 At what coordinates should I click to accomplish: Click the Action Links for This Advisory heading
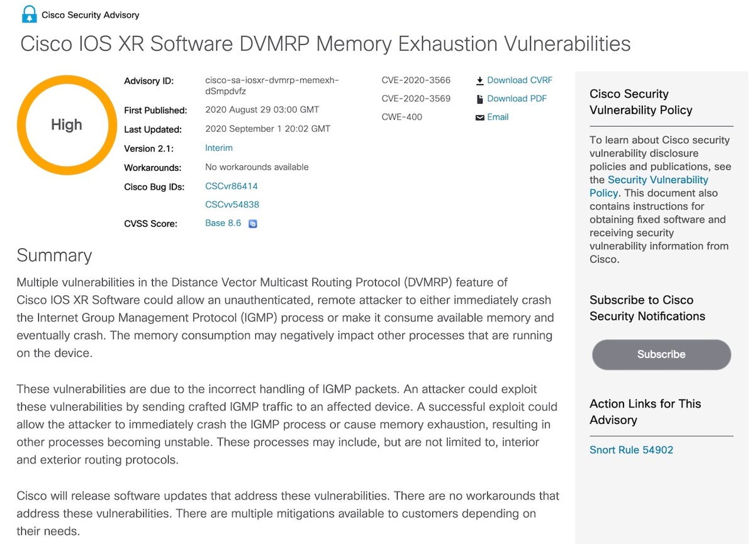(645, 411)
